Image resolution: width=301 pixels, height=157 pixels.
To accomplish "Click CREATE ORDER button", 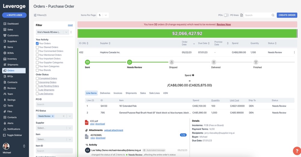I will click(287, 15).
